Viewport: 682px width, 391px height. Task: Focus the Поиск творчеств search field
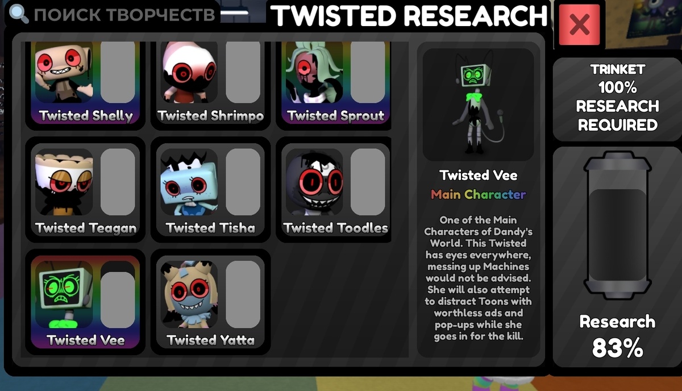coord(114,14)
